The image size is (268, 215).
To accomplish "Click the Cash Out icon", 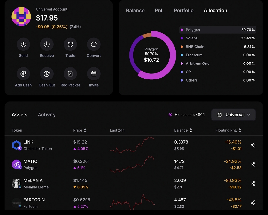I will (47, 74).
